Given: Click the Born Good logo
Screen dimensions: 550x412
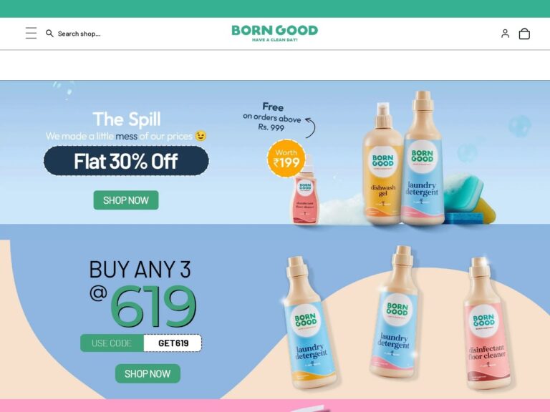Looking at the screenshot, I should (275, 33).
